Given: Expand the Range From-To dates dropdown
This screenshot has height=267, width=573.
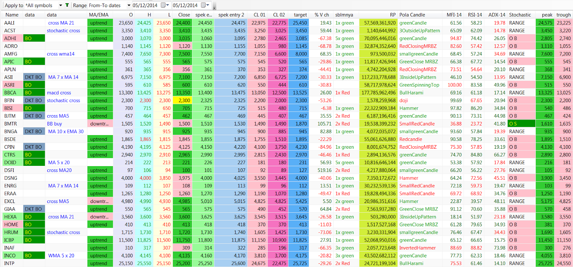Looking at the screenshot, I should [129, 5].
